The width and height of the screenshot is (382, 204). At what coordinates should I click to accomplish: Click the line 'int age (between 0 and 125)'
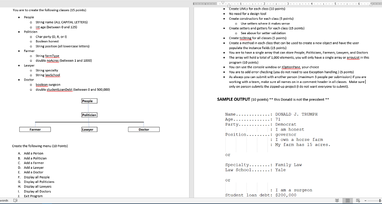(x=56, y=27)
